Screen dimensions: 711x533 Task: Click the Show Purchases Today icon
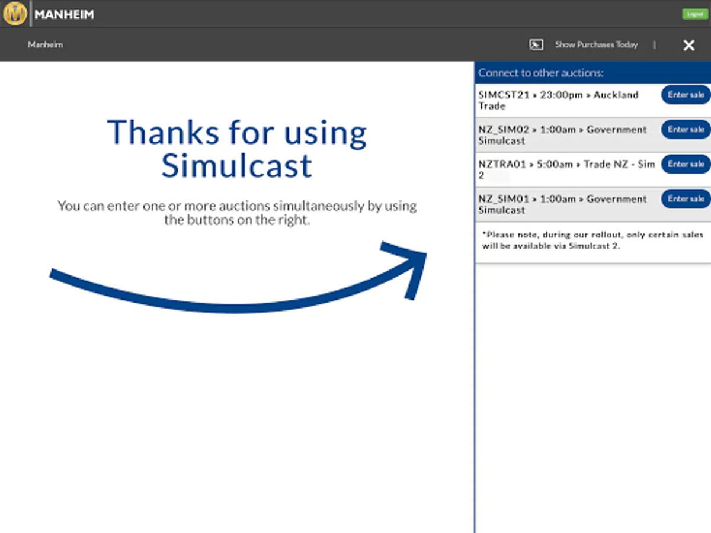click(536, 45)
